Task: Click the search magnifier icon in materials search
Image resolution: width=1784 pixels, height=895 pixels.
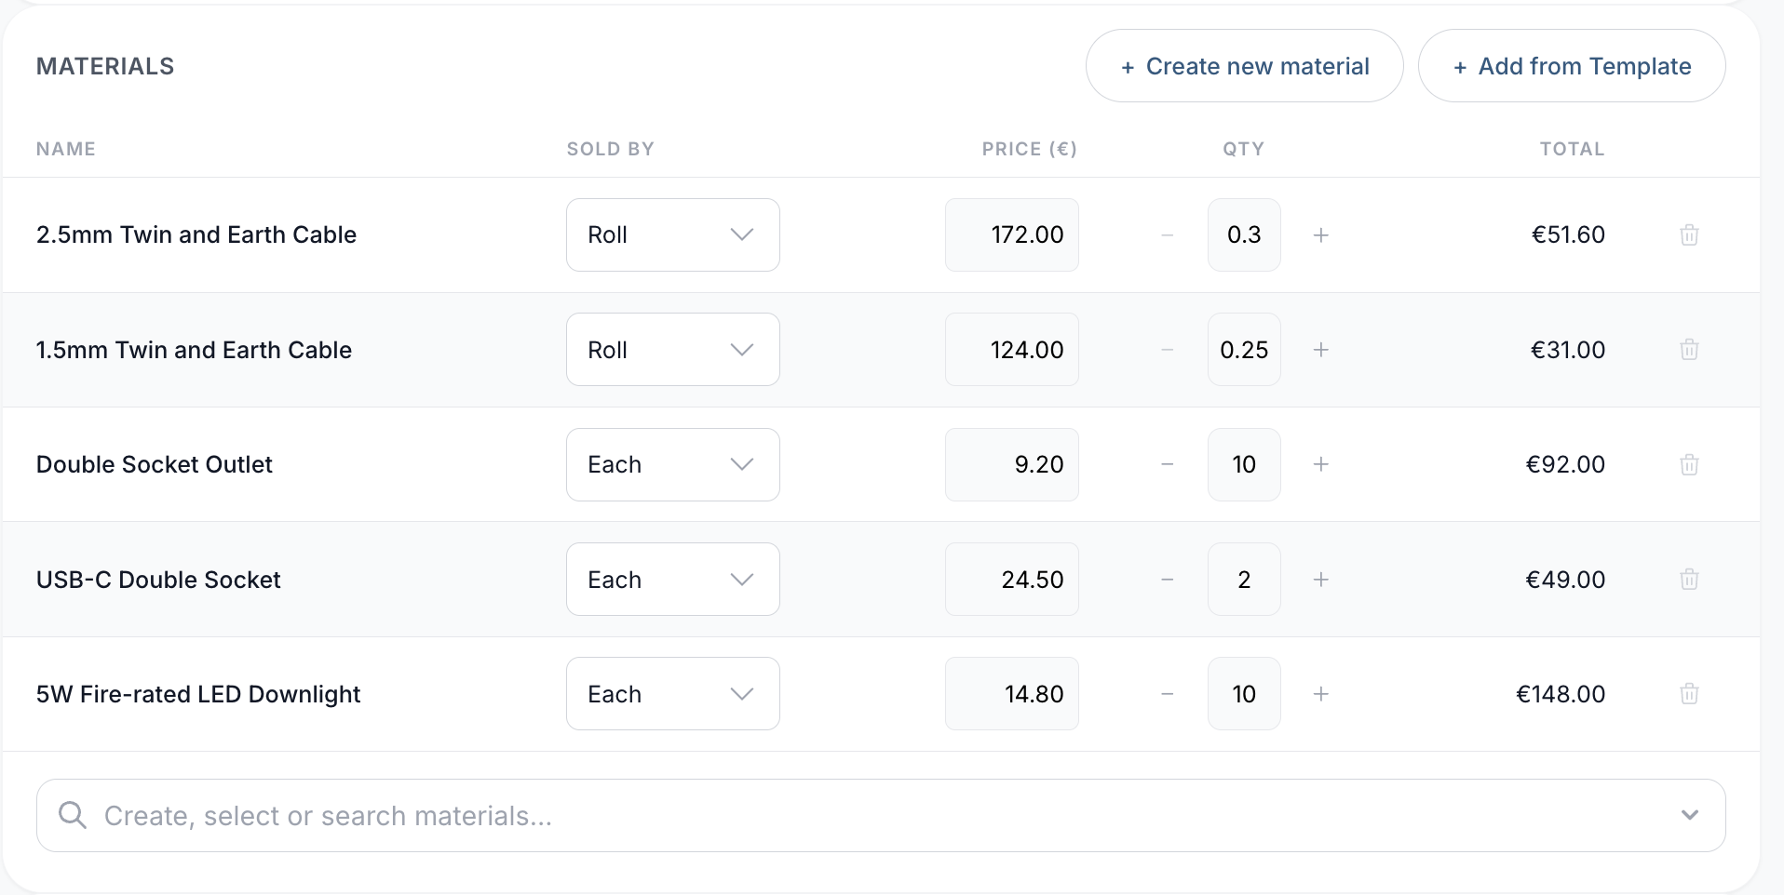Action: 73,815
